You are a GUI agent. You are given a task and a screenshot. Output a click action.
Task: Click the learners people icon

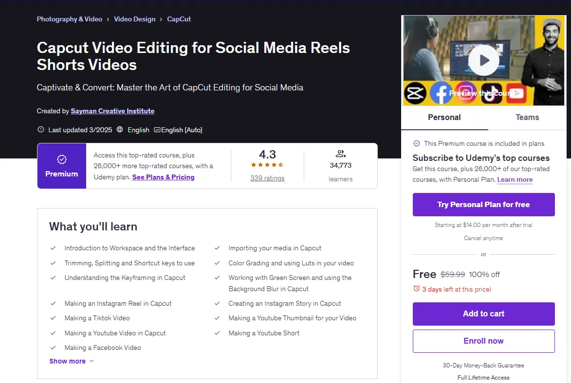340,154
